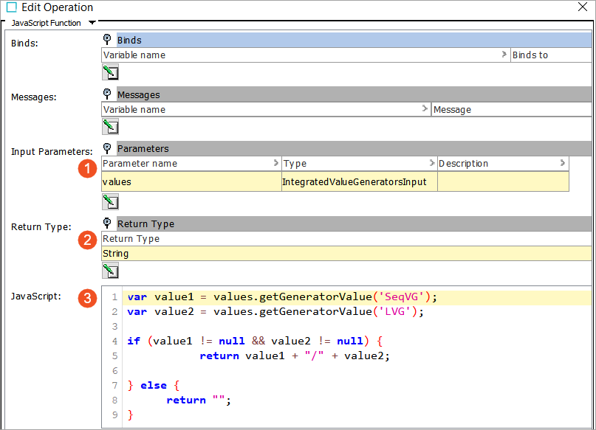Click the empty Description cell for values
This screenshot has width=596, height=430.
(x=502, y=181)
